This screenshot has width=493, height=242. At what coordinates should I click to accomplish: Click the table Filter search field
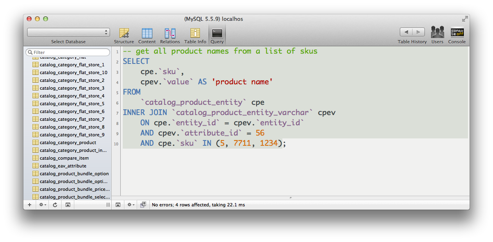click(68, 52)
